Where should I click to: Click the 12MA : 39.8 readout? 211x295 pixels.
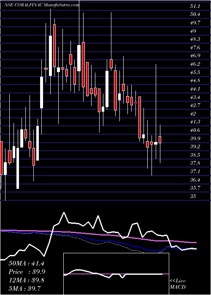pyautogui.click(x=26, y=280)
